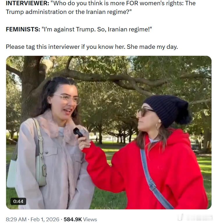Open the 584.9K Views analytics
The width and height of the screenshot is (215, 223).
click(x=80, y=219)
